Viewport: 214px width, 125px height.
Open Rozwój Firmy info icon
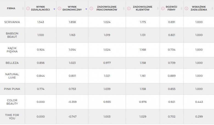(x=163, y=8)
